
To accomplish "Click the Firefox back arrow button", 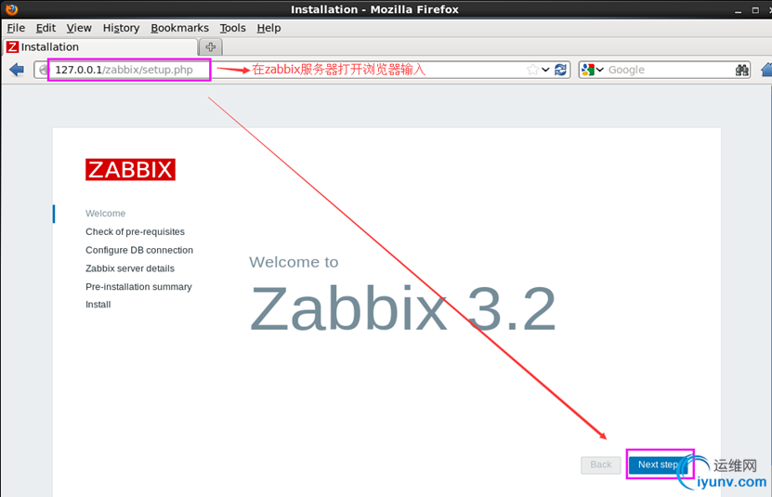I will pos(17,70).
